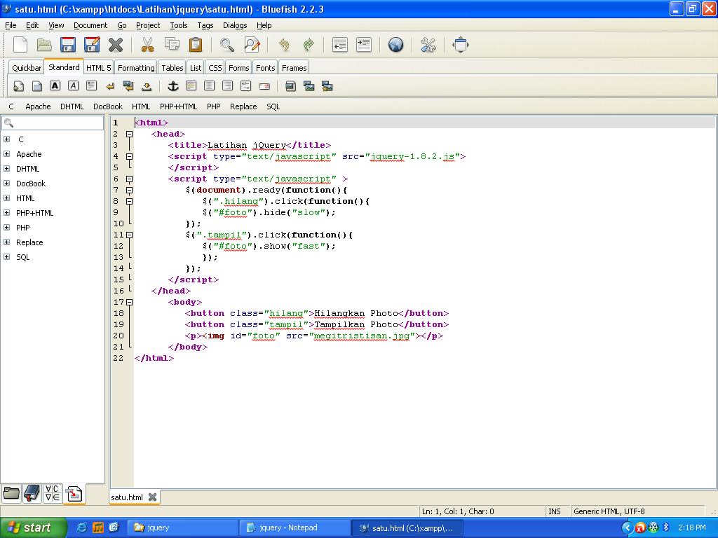718x538 pixels.
Task: Toggle INS insert mode in statusbar
Action: point(555,511)
